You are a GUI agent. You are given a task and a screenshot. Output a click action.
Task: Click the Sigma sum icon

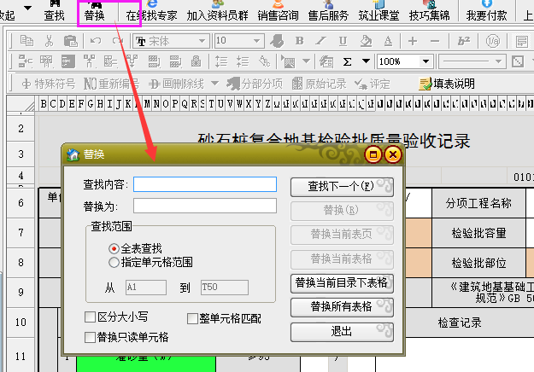pos(348,61)
